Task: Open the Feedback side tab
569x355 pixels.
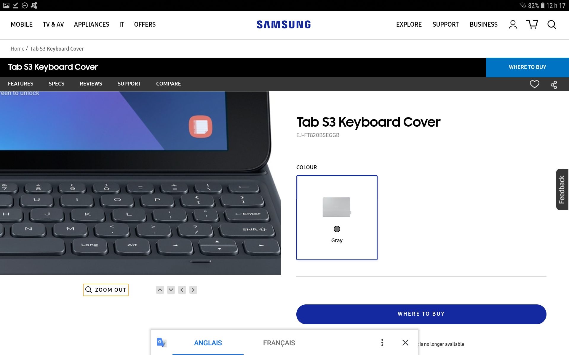Action: click(562, 189)
